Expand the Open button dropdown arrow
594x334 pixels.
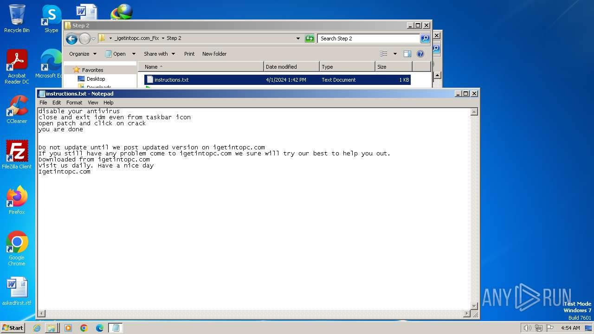134,54
